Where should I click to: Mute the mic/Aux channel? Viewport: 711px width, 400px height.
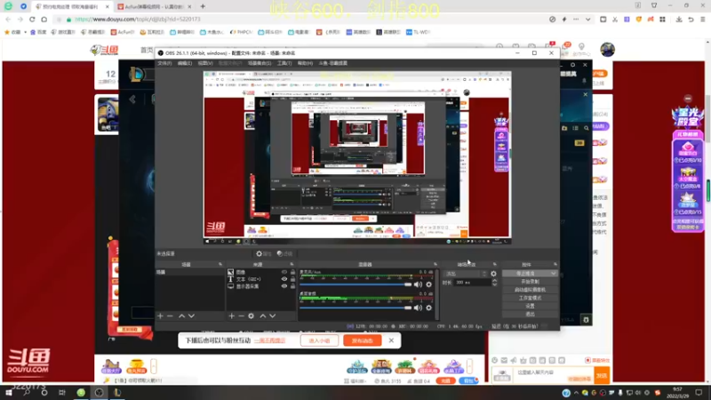[418, 284]
